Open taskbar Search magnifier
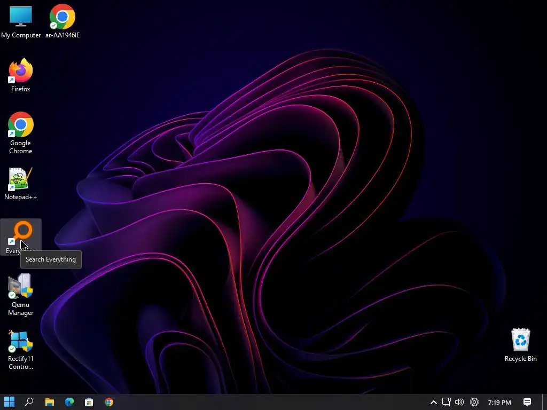 (29, 402)
